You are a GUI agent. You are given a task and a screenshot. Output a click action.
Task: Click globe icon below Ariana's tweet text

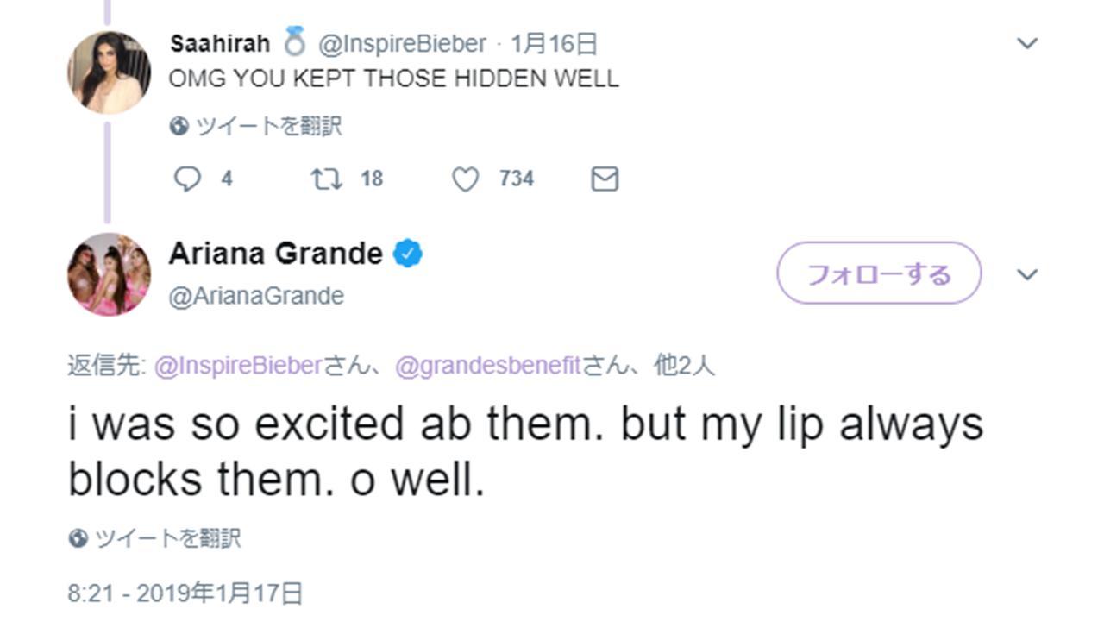pos(78,539)
